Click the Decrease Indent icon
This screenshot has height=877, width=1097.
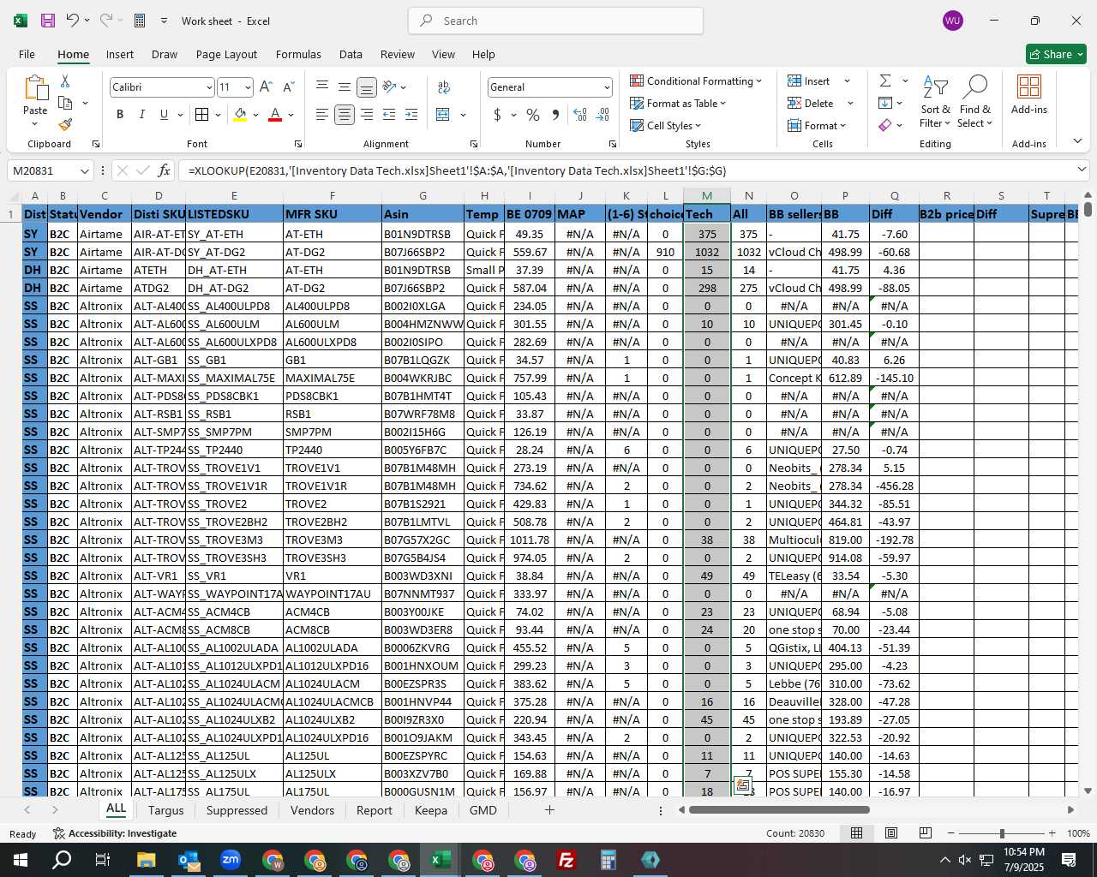tap(389, 115)
